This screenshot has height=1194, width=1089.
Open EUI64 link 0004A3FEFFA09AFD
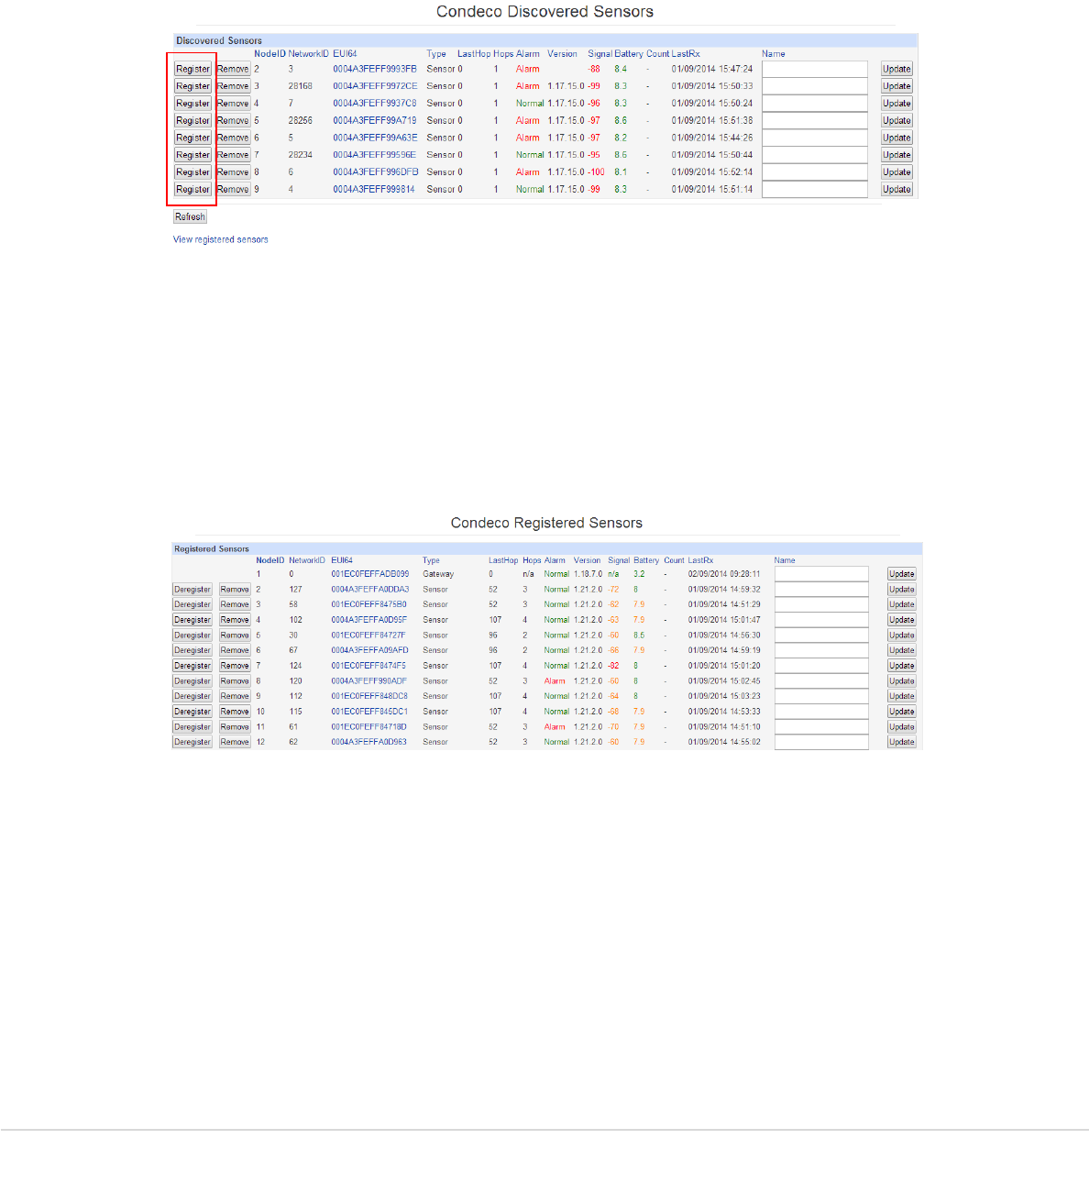(x=370, y=650)
